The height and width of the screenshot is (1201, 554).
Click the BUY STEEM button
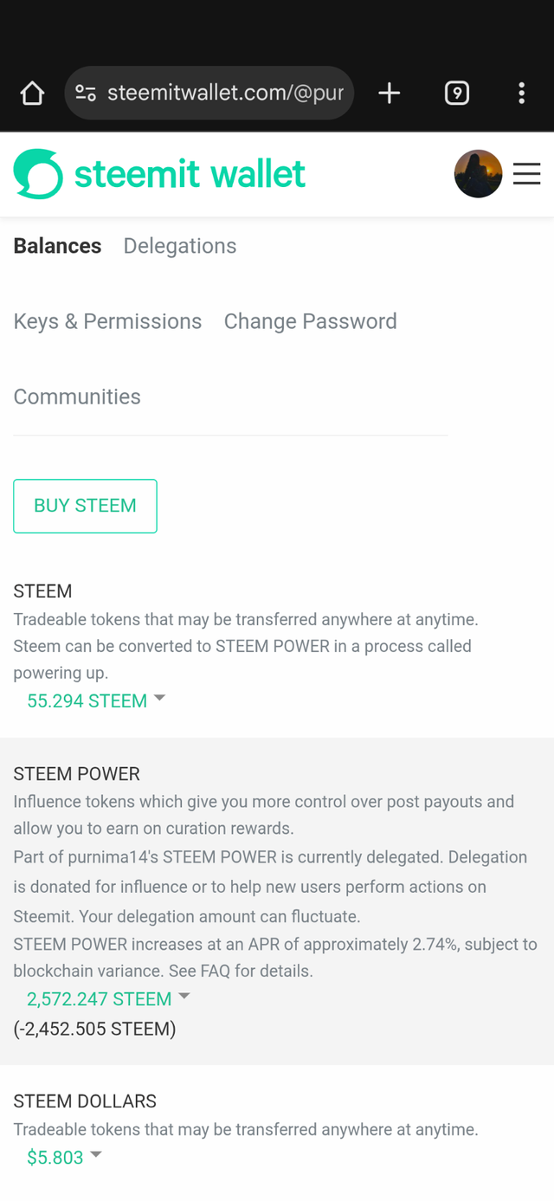point(85,506)
